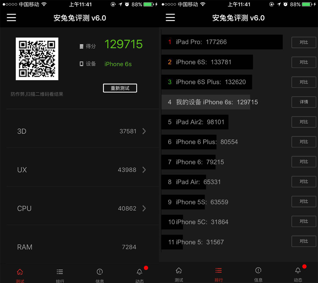The height and width of the screenshot is (283, 318).
Task: Compare with iPhone 5C using 对比
Action: [x=304, y=221]
